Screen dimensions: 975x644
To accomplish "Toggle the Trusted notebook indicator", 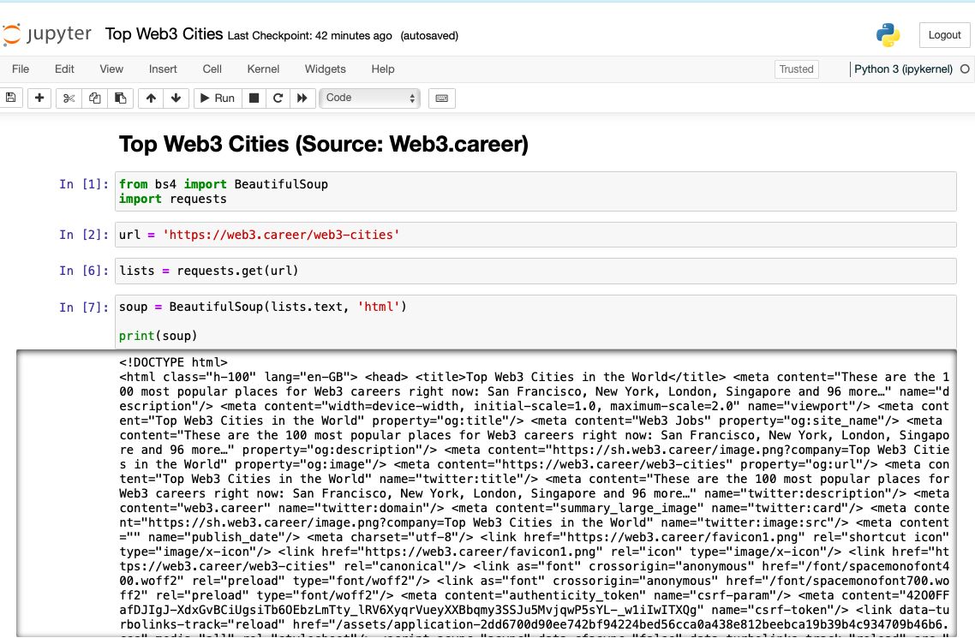I will [796, 69].
